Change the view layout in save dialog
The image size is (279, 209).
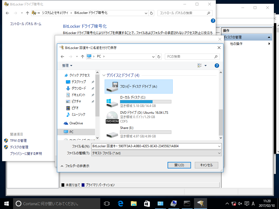point(200,66)
